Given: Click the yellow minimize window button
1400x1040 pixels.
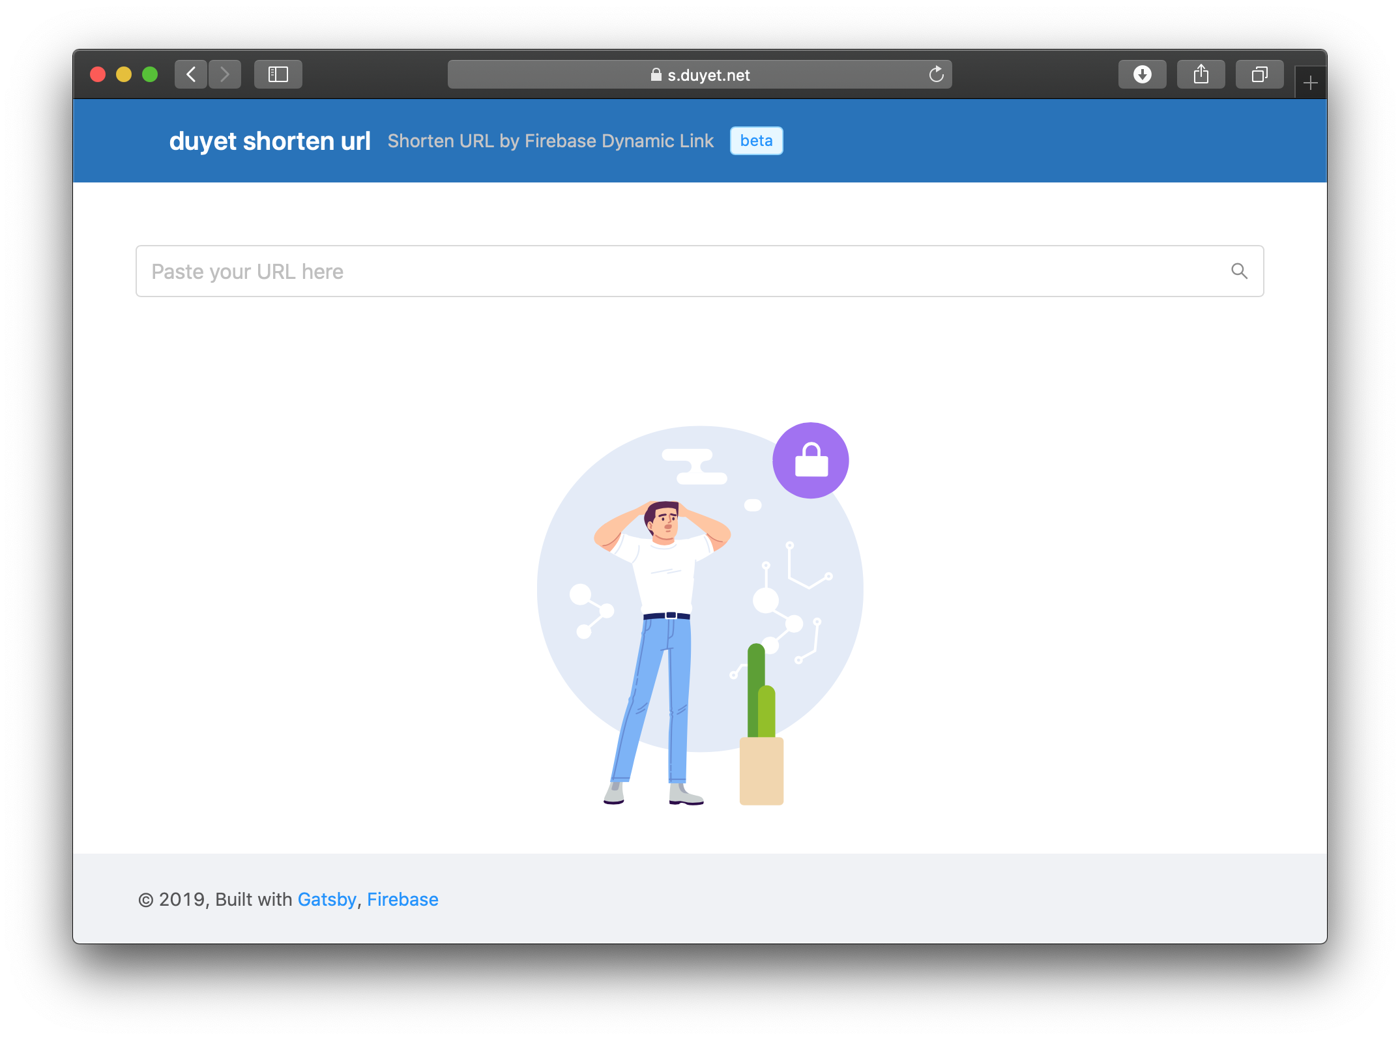Looking at the screenshot, I should (124, 74).
